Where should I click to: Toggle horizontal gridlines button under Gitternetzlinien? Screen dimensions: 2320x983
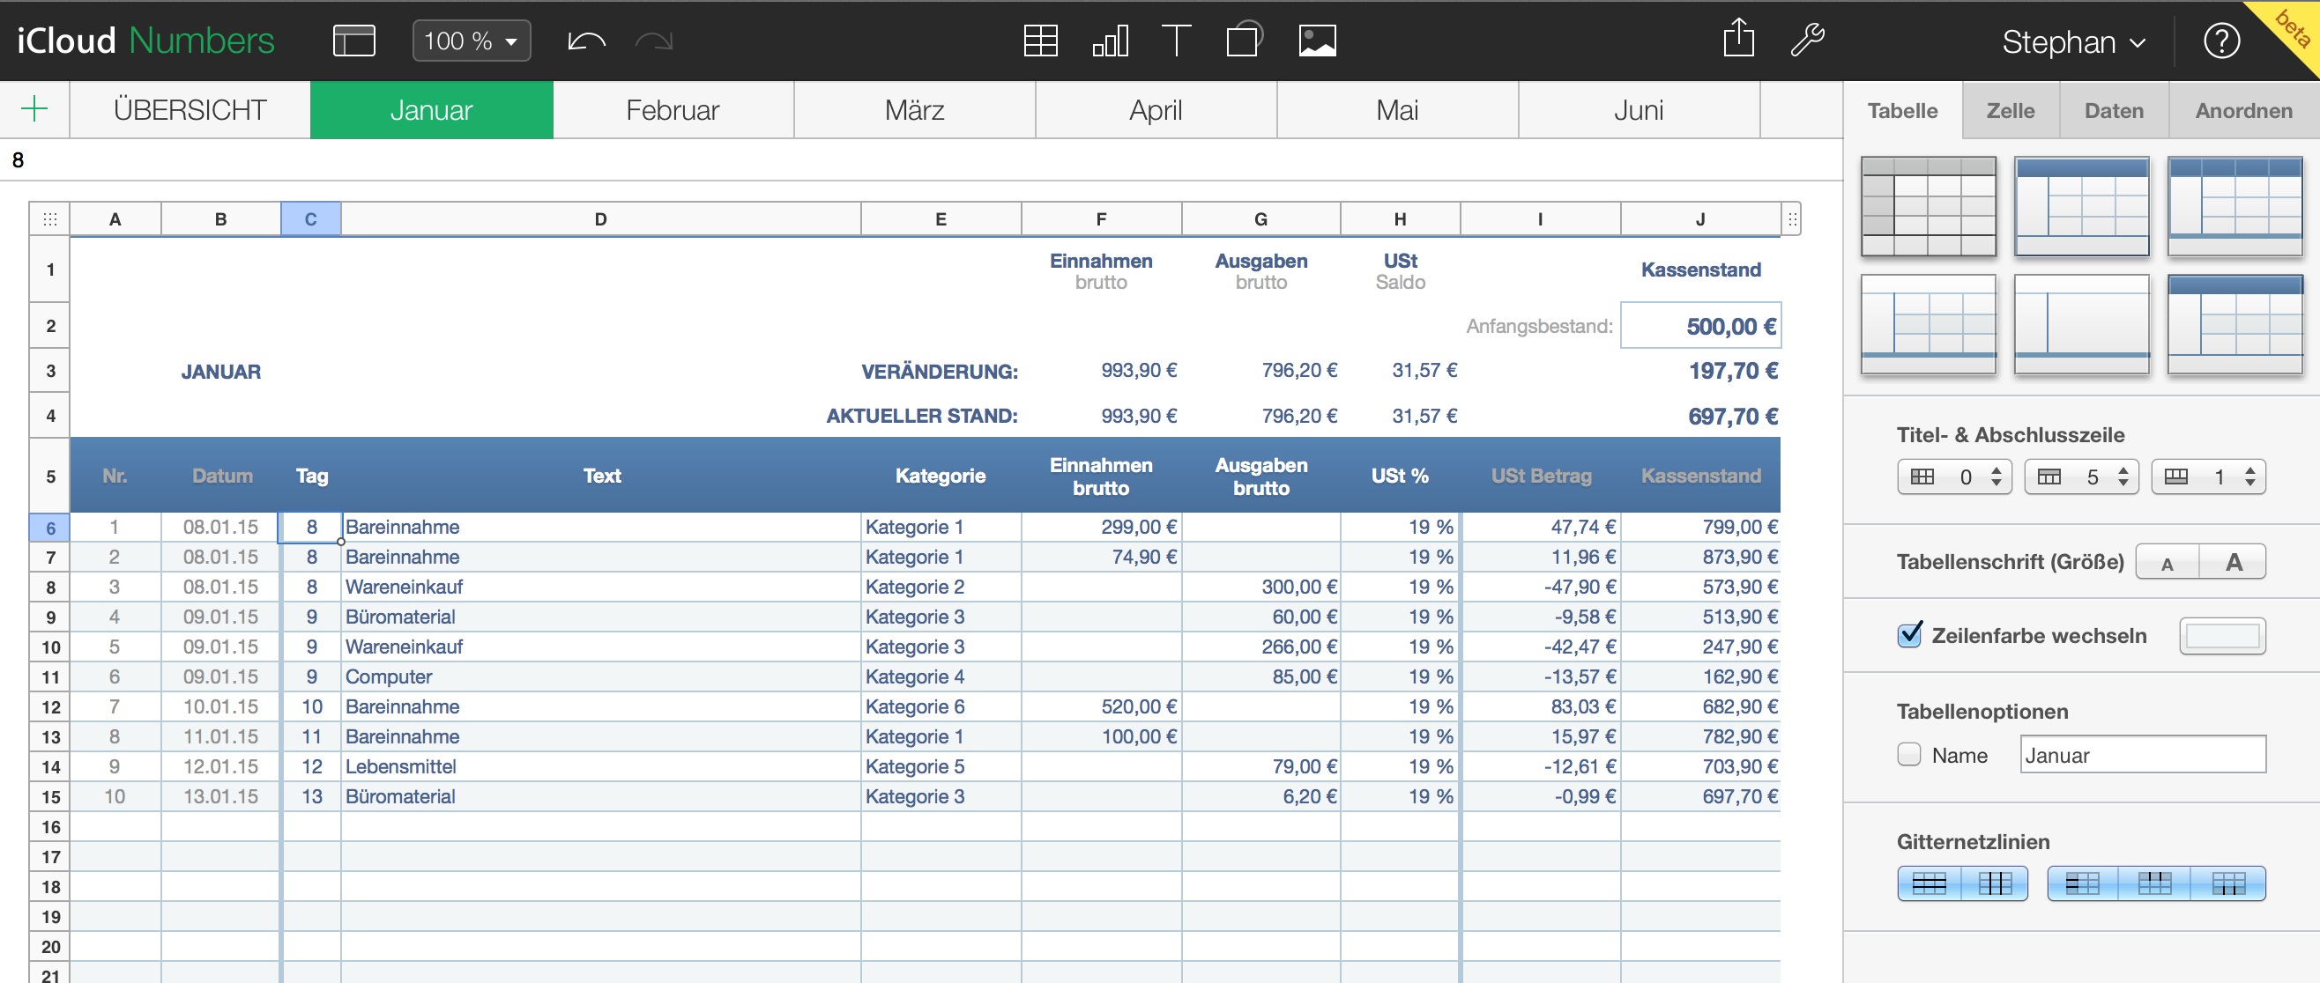point(1930,884)
